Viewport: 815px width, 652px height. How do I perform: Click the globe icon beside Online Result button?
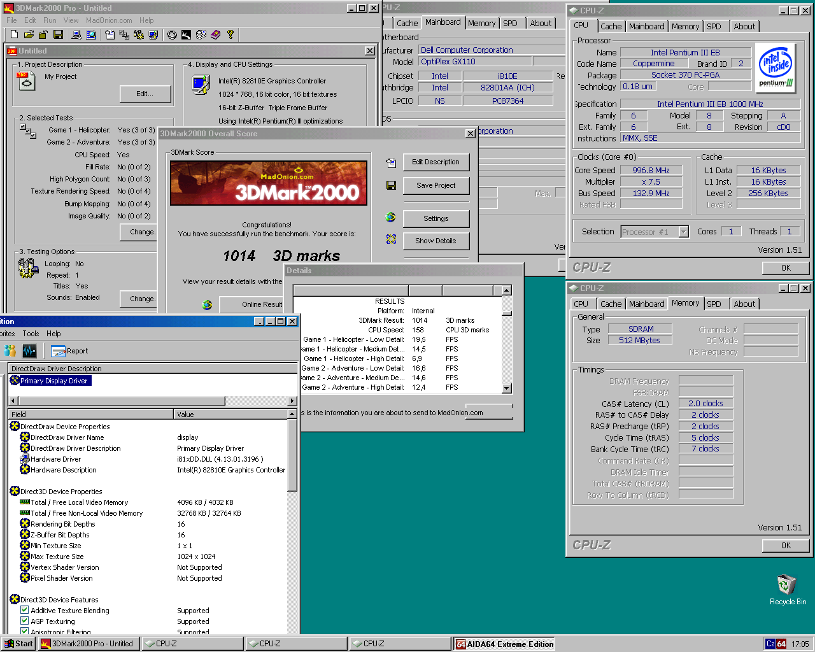coord(207,304)
